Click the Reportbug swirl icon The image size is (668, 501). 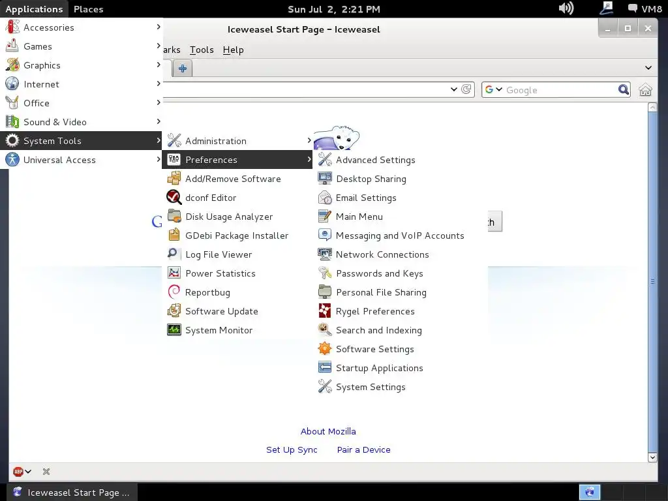(x=174, y=292)
